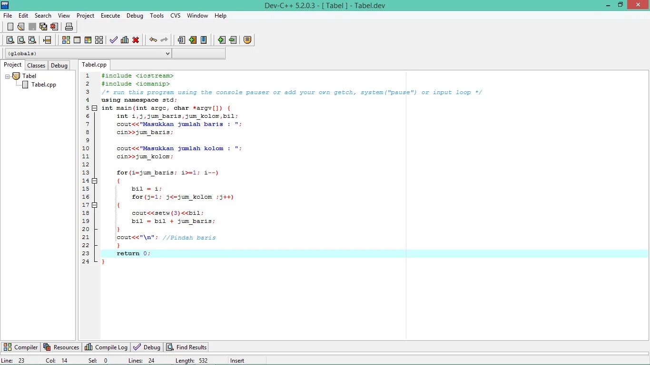Open the Edit menu

click(x=23, y=16)
